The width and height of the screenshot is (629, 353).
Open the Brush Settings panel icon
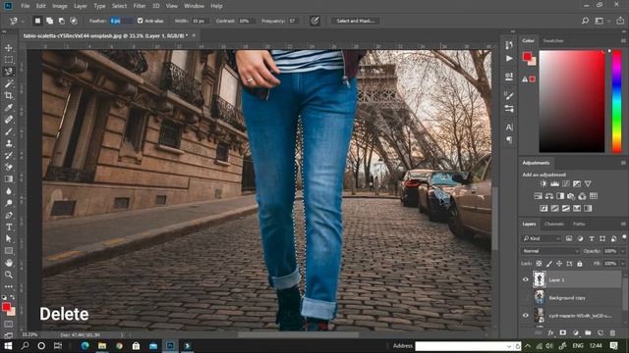pyautogui.click(x=509, y=96)
